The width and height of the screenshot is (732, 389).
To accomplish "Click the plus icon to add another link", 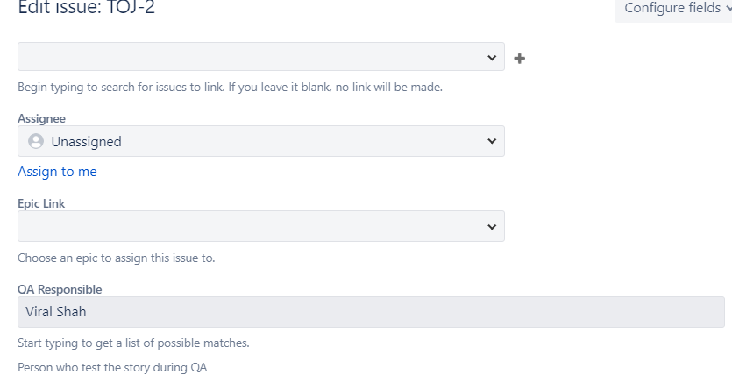I will (x=520, y=58).
